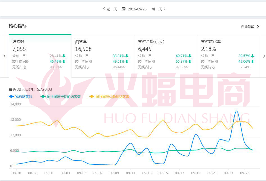Click the 39.57% daily change value

[x=244, y=56]
